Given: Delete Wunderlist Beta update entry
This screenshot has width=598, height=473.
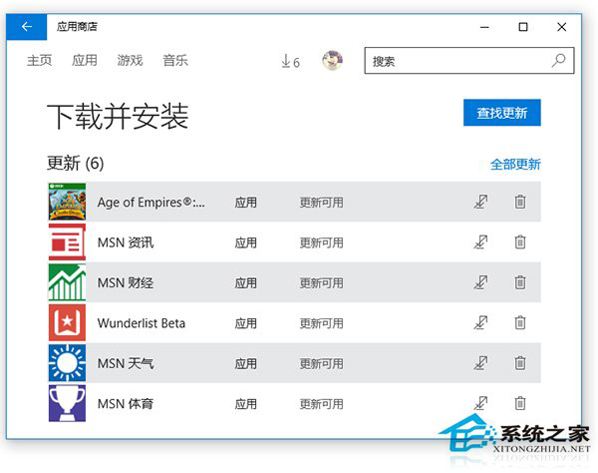Looking at the screenshot, I should point(520,322).
